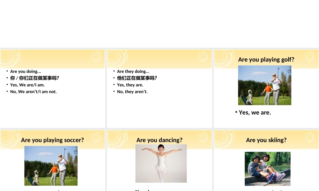
Task: Select the line 'Yes, We are/I am.'
Action: point(27,85)
